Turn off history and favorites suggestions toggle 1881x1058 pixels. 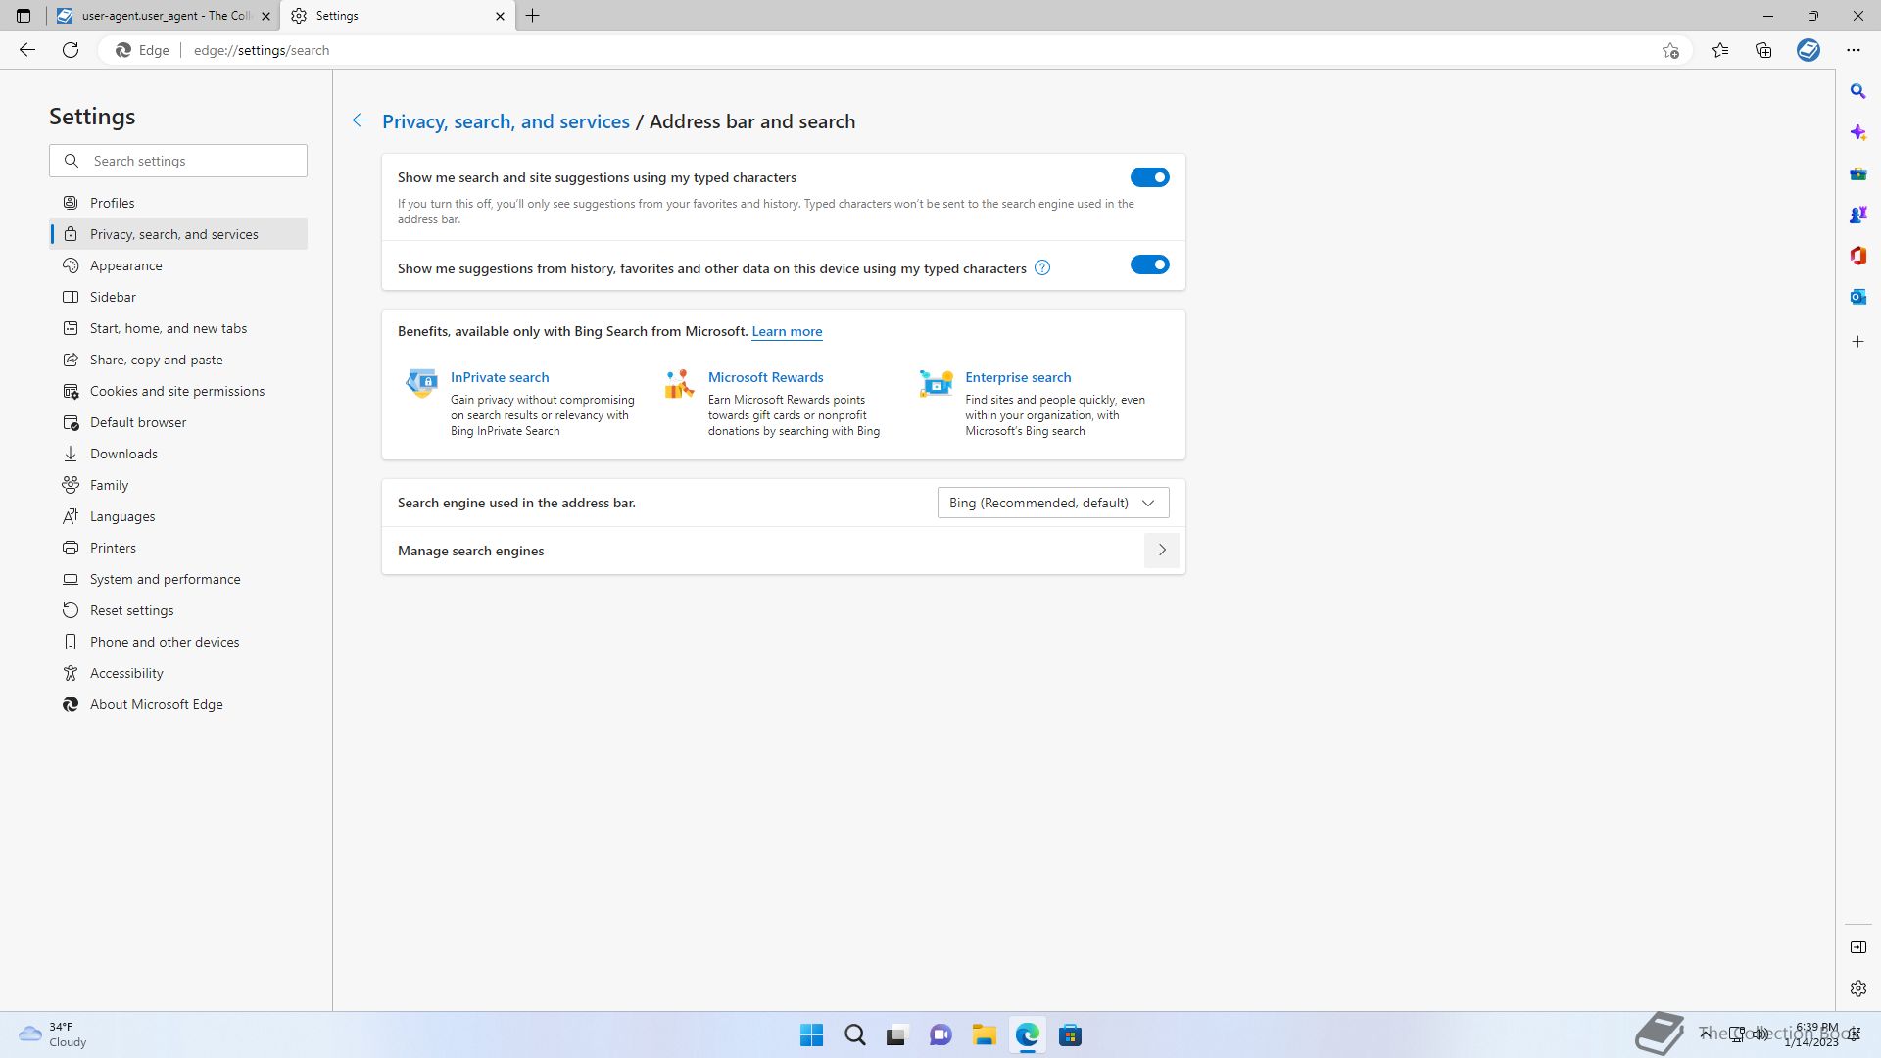(1149, 264)
